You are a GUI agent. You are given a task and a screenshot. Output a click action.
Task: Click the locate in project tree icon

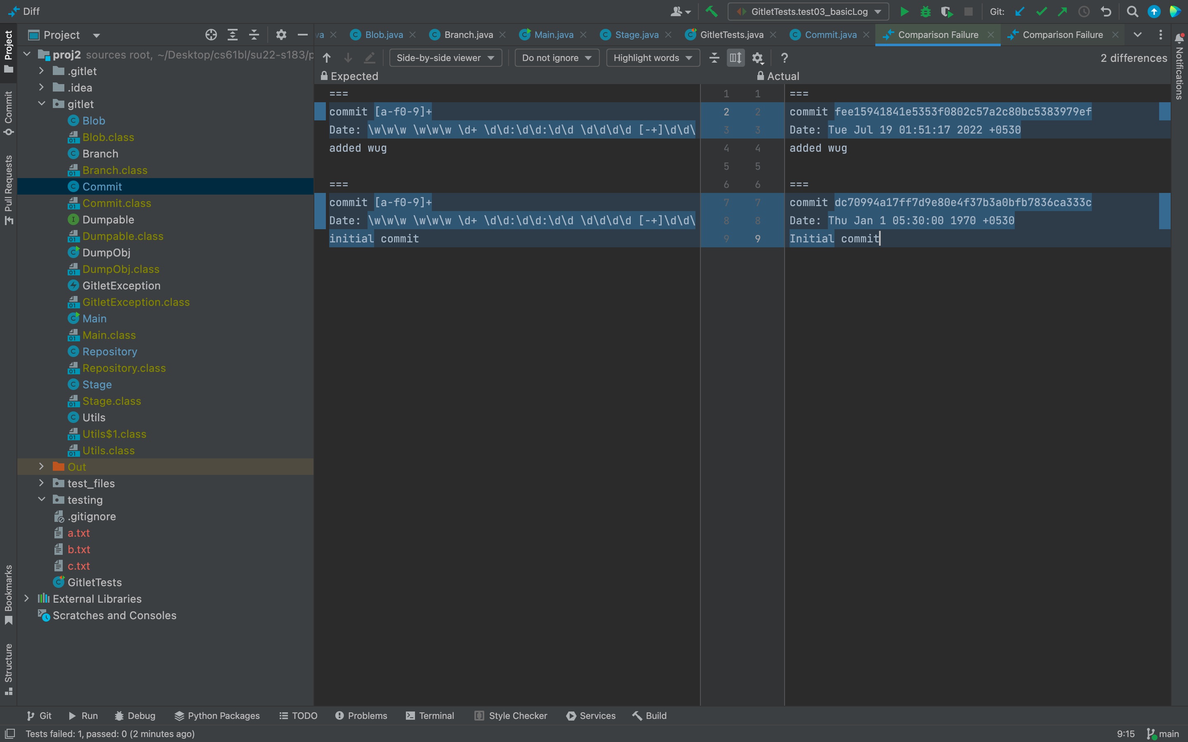coord(211,35)
